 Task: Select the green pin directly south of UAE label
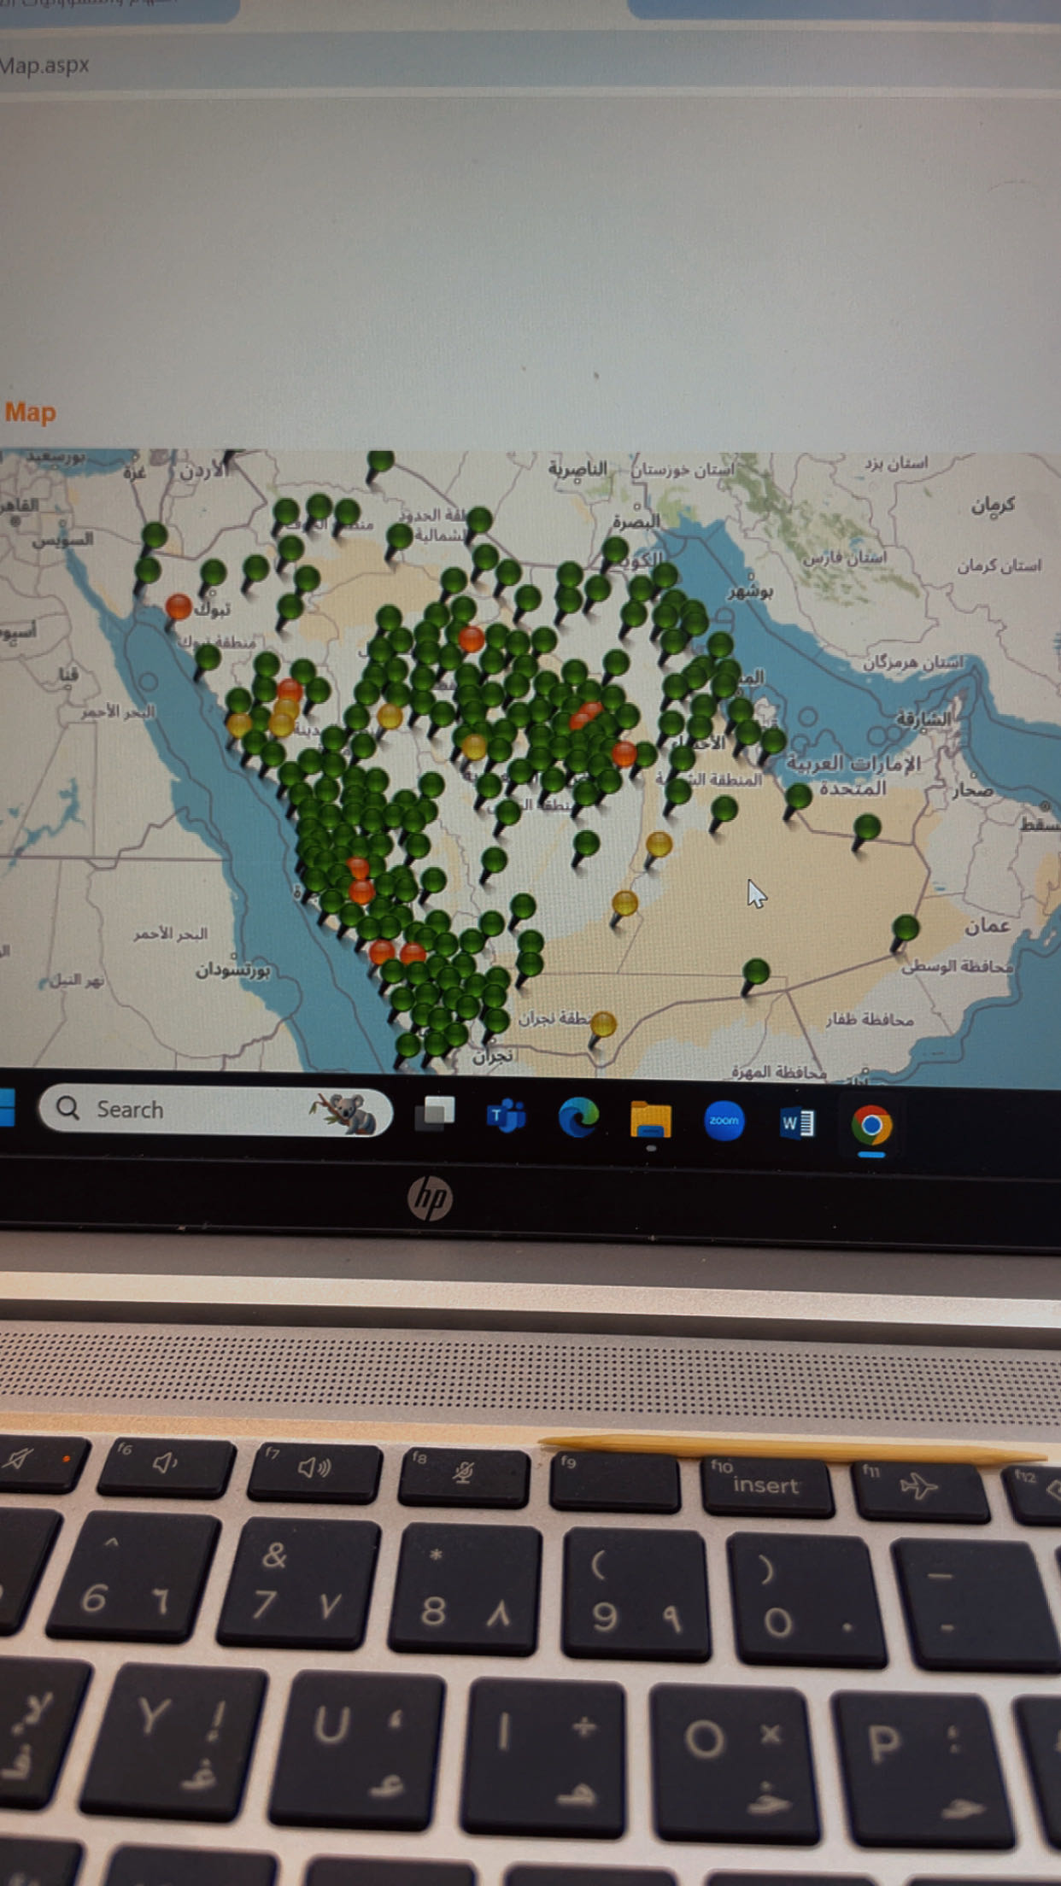coord(867,827)
